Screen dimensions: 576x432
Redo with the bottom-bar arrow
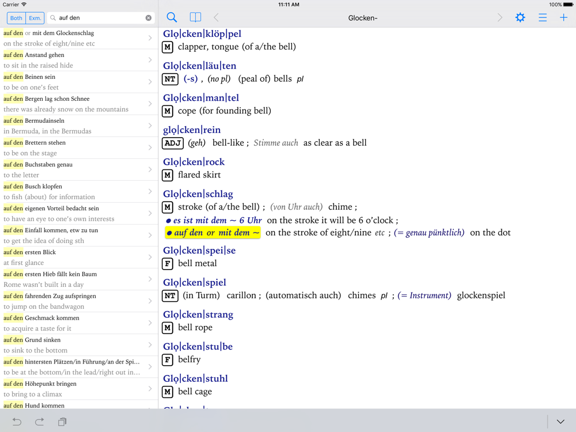tap(39, 422)
